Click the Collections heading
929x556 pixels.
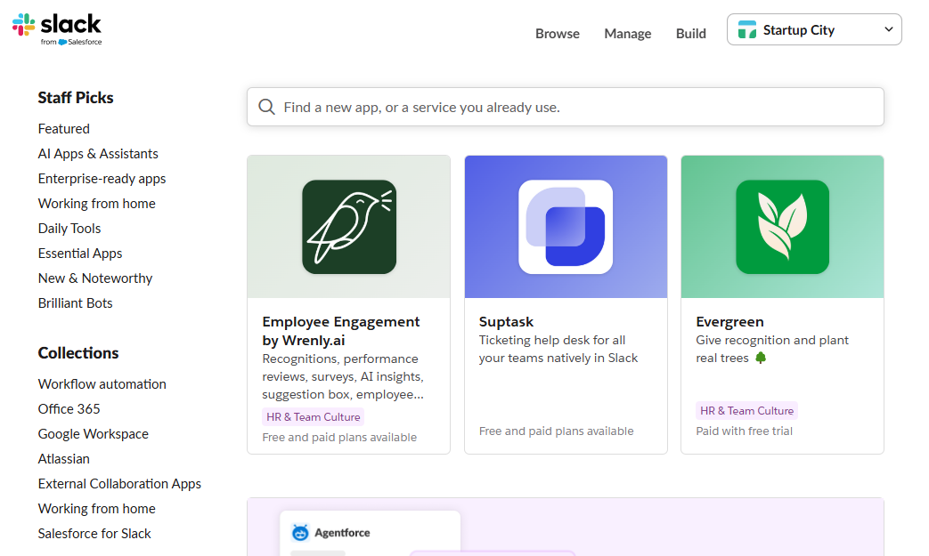(78, 353)
